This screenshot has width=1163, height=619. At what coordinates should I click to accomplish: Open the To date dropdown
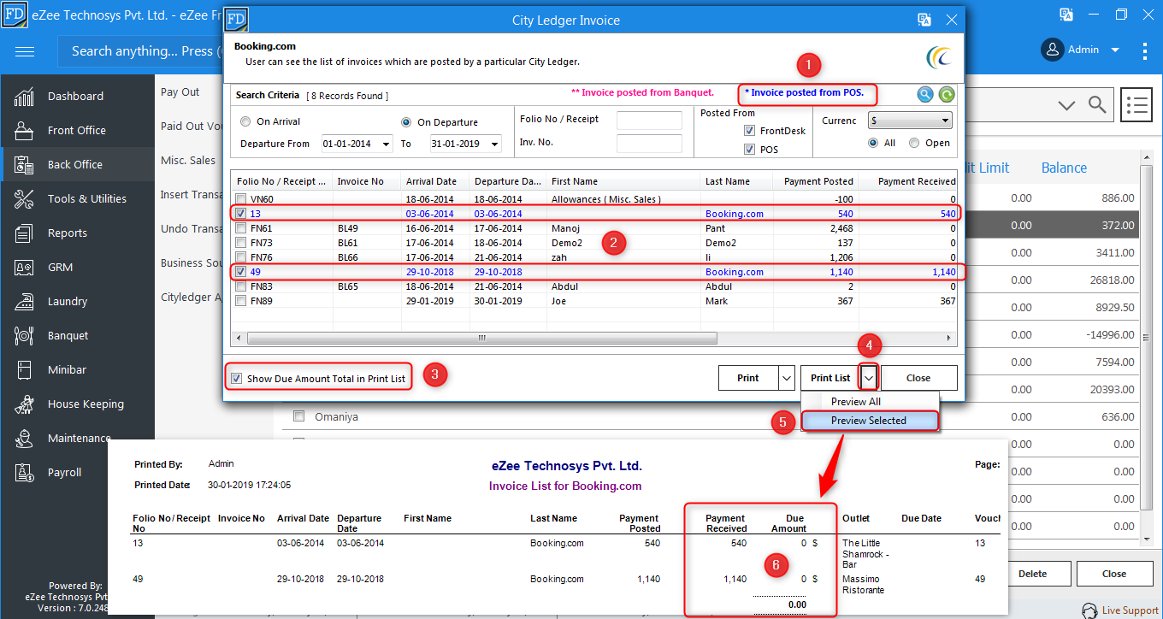[x=495, y=144]
